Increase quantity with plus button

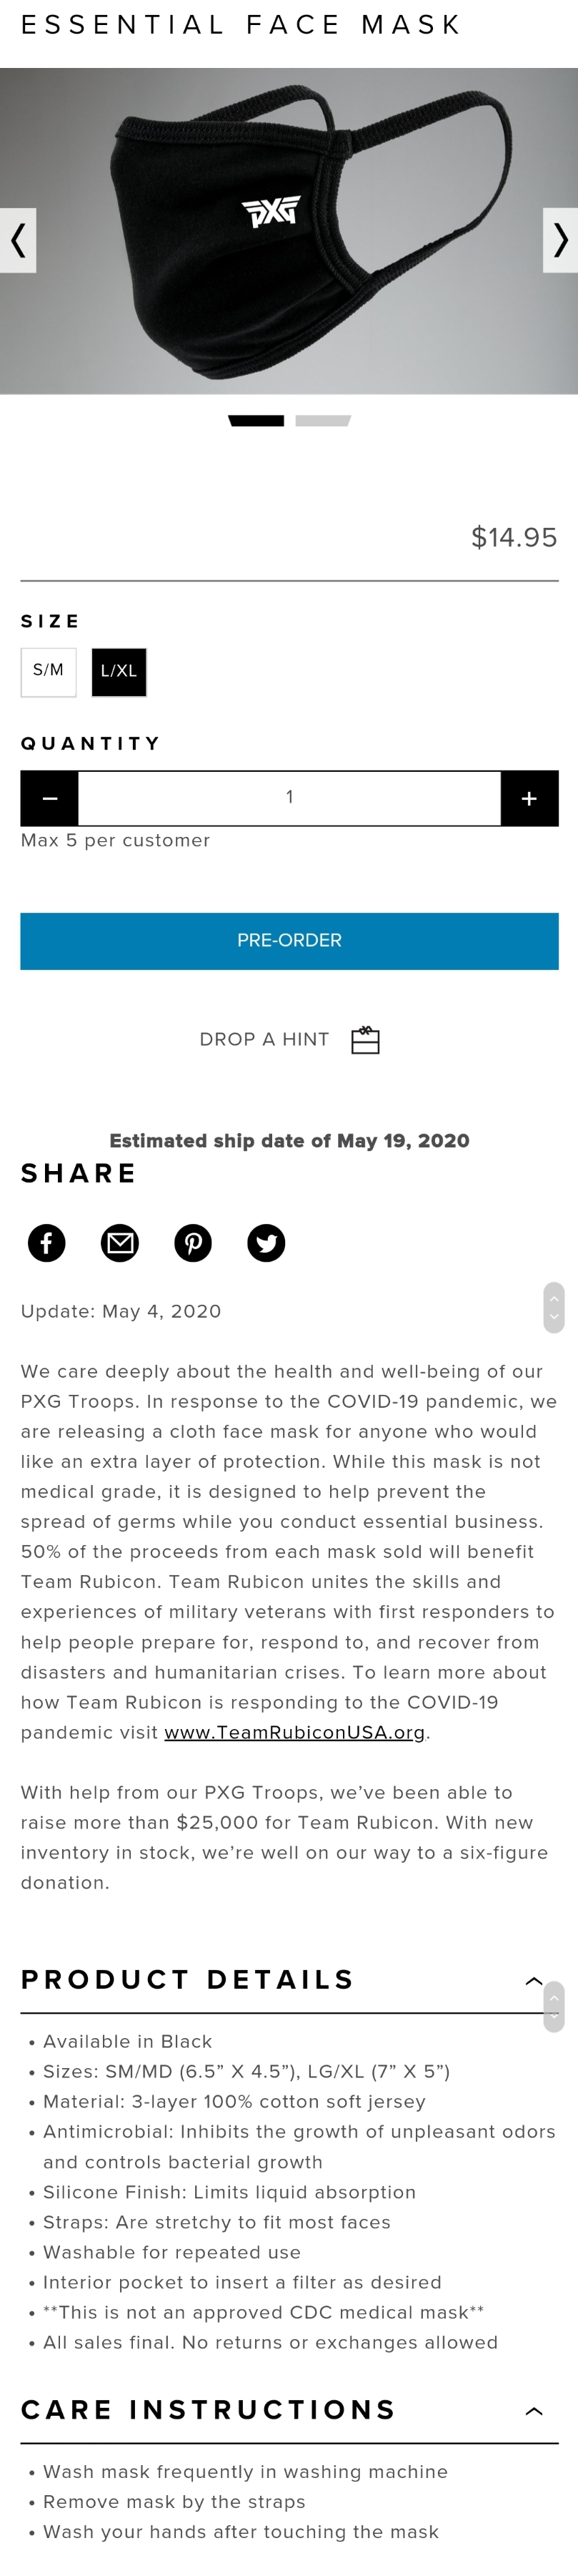click(529, 798)
